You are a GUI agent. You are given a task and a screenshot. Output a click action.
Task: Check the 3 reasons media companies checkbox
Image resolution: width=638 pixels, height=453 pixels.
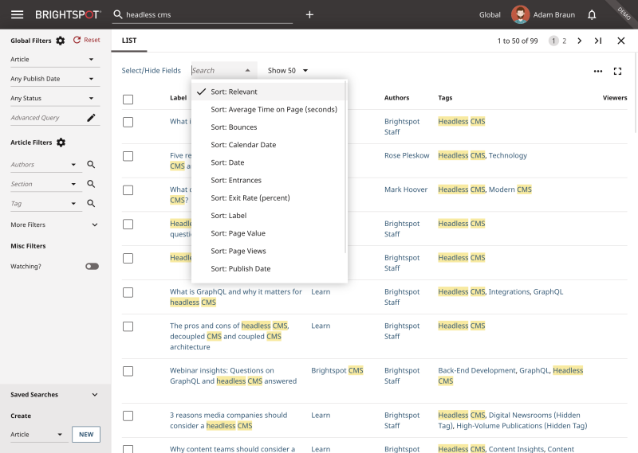click(128, 416)
